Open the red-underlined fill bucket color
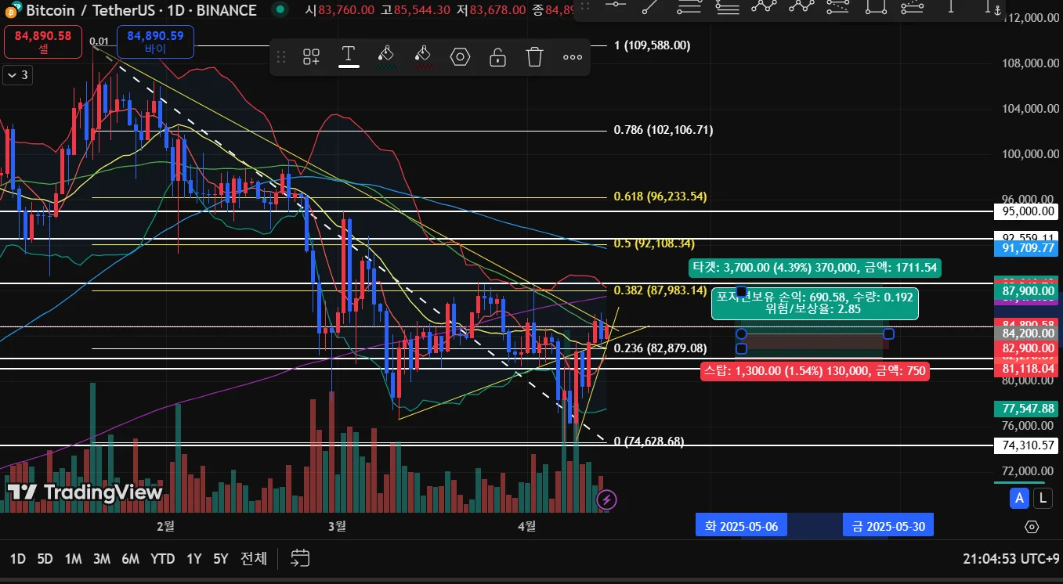Viewport: 1063px width, 584px height. (x=423, y=56)
